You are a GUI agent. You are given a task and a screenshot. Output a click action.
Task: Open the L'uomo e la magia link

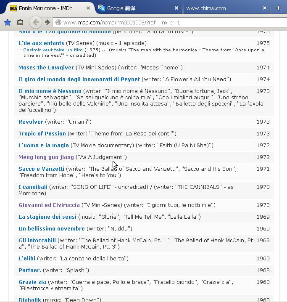point(44,146)
